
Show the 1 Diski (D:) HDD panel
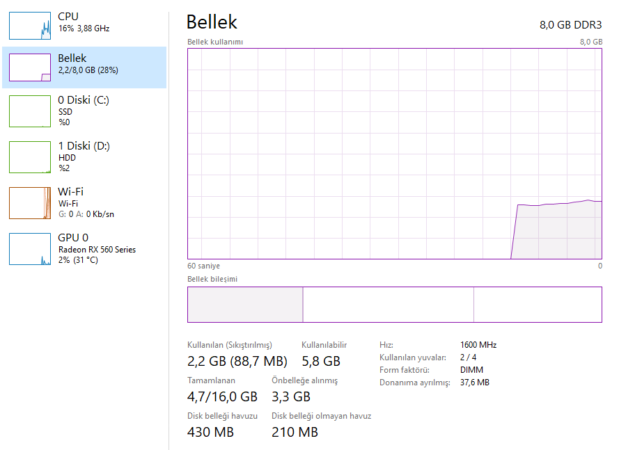click(x=84, y=157)
